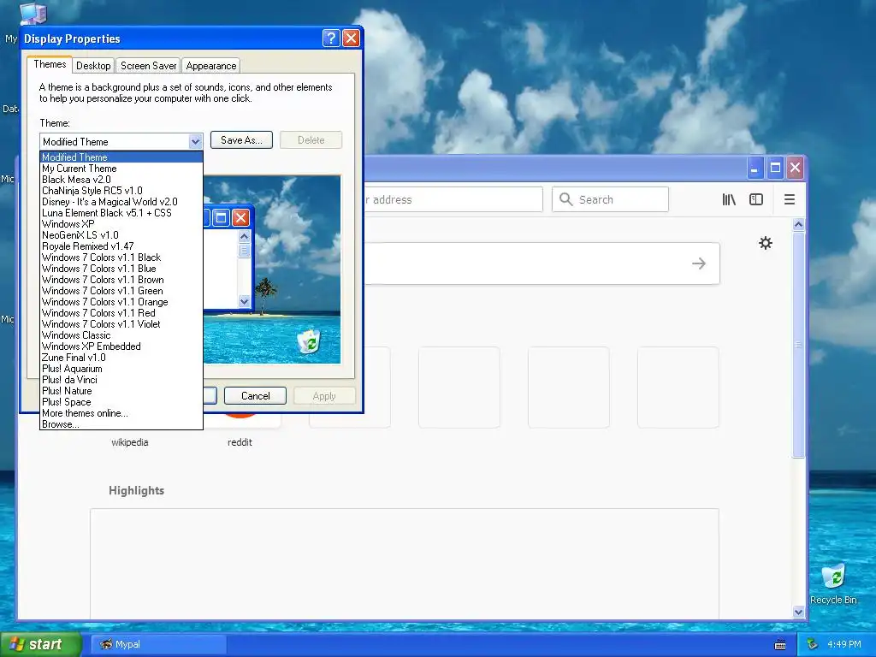
Task: Toggle the browser sidebar icon
Action: click(x=756, y=199)
